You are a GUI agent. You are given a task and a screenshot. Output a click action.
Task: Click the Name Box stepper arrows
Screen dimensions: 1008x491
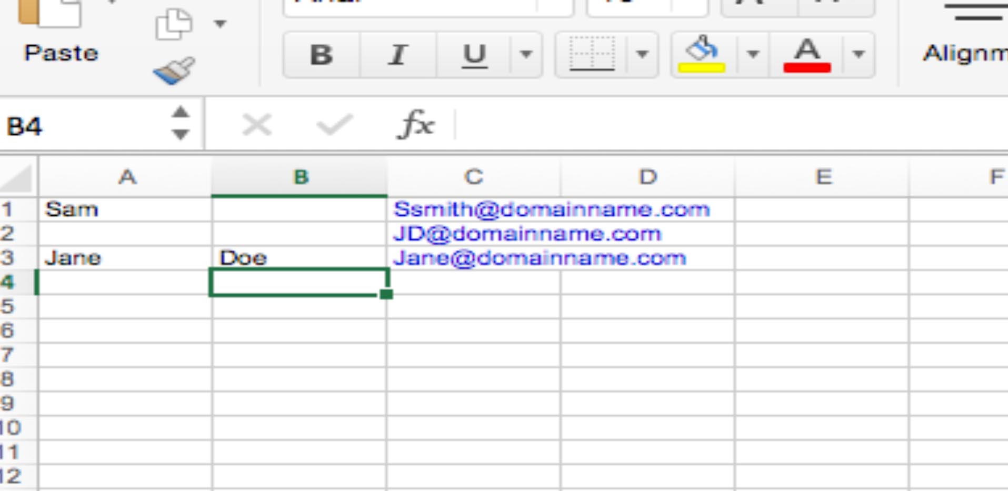(x=181, y=124)
